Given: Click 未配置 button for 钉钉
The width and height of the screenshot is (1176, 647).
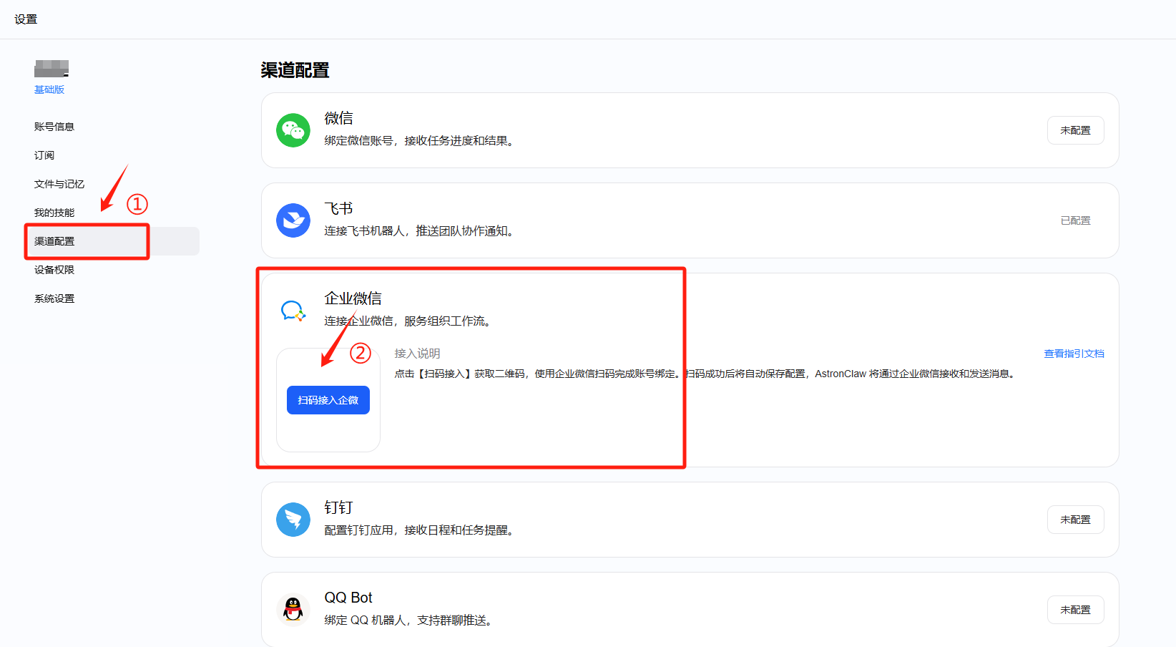Looking at the screenshot, I should tap(1075, 520).
